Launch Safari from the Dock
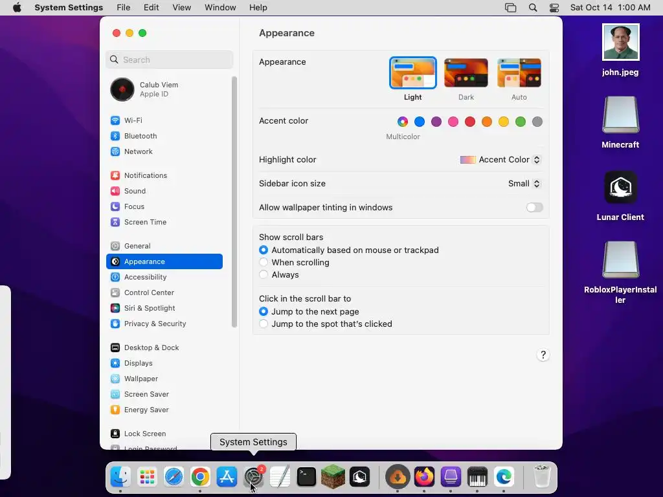 [174, 477]
